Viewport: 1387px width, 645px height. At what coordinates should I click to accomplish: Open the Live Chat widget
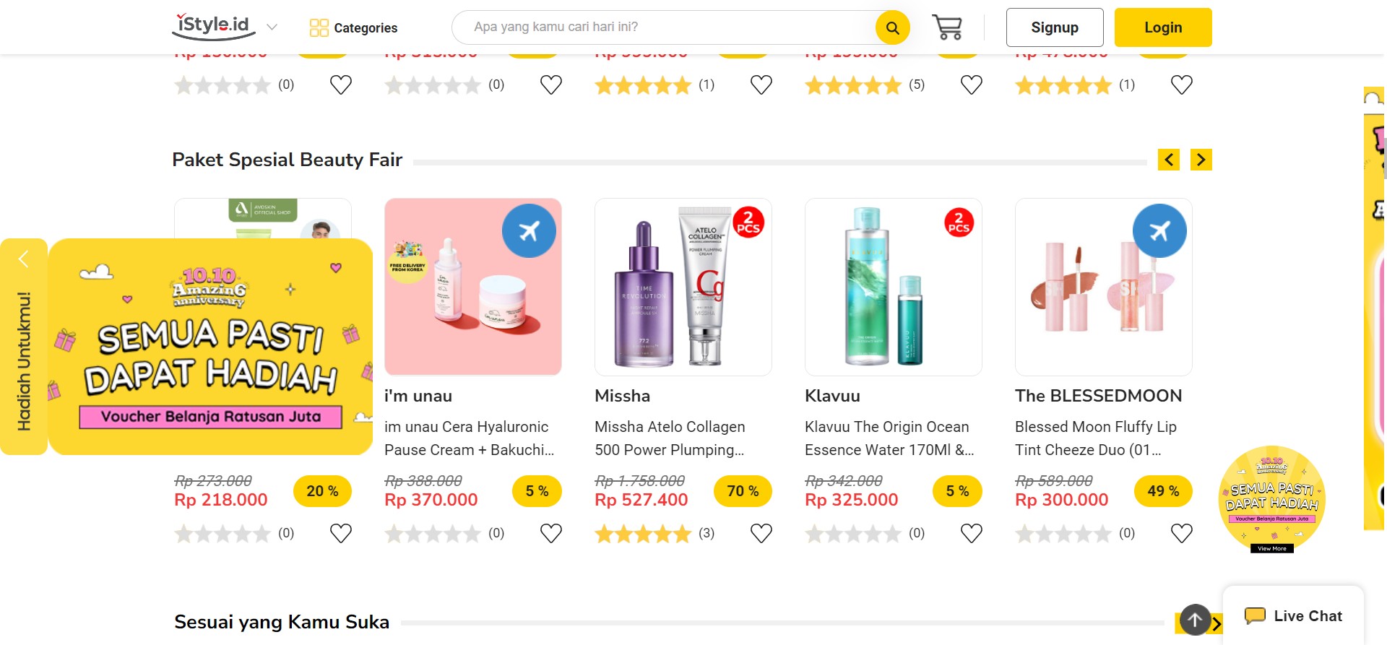click(x=1293, y=616)
